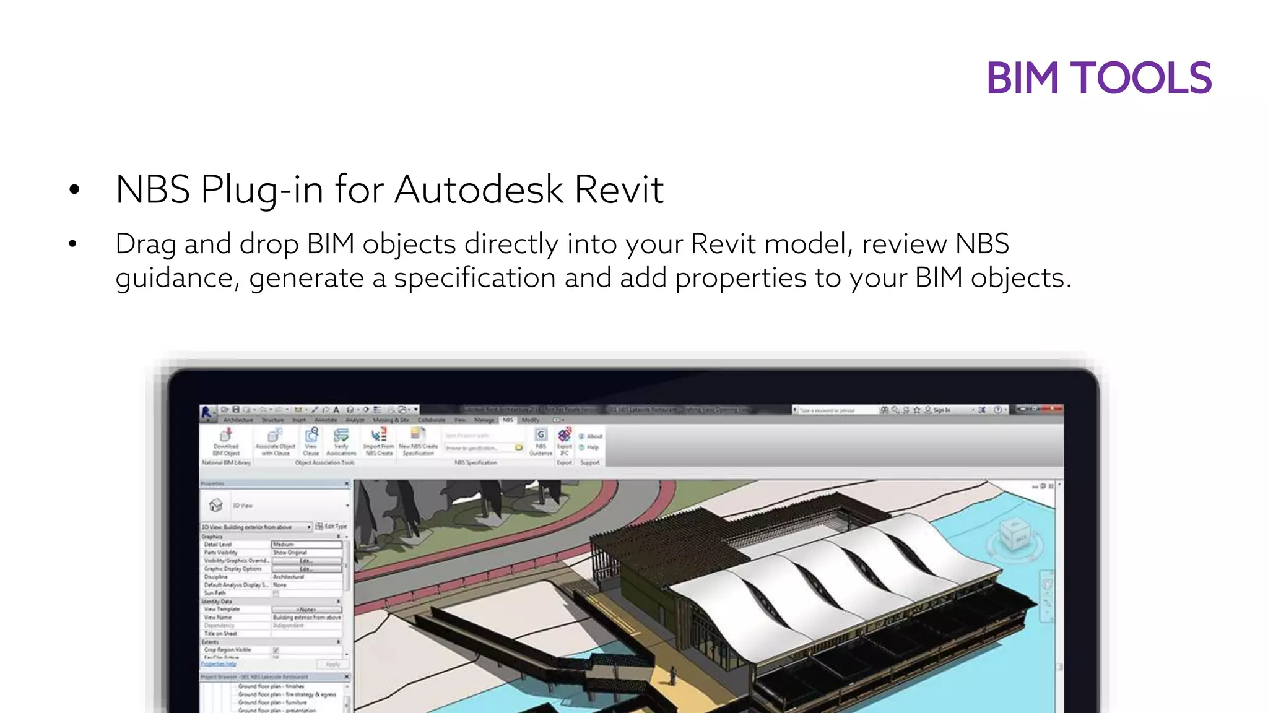Select 'Ground floor plan - furniture' in browser

click(x=272, y=702)
